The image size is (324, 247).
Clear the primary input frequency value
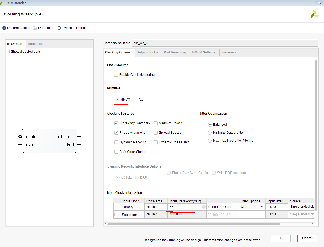point(203,207)
